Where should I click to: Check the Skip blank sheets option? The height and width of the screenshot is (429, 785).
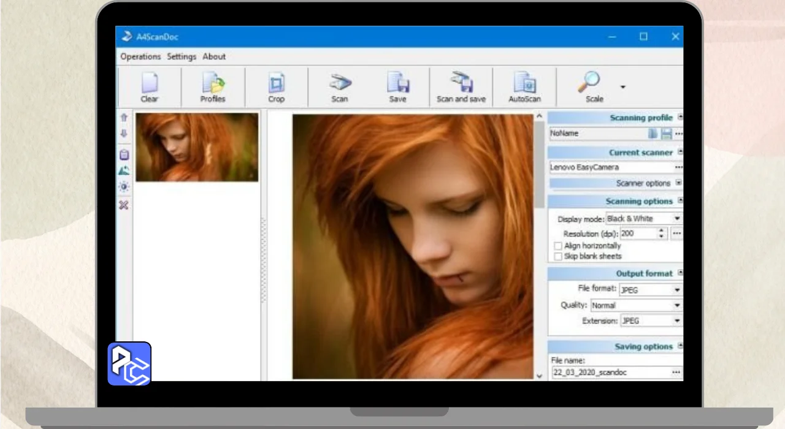coord(558,256)
